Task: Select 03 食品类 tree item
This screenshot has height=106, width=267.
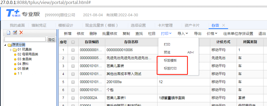Action: 25,59
